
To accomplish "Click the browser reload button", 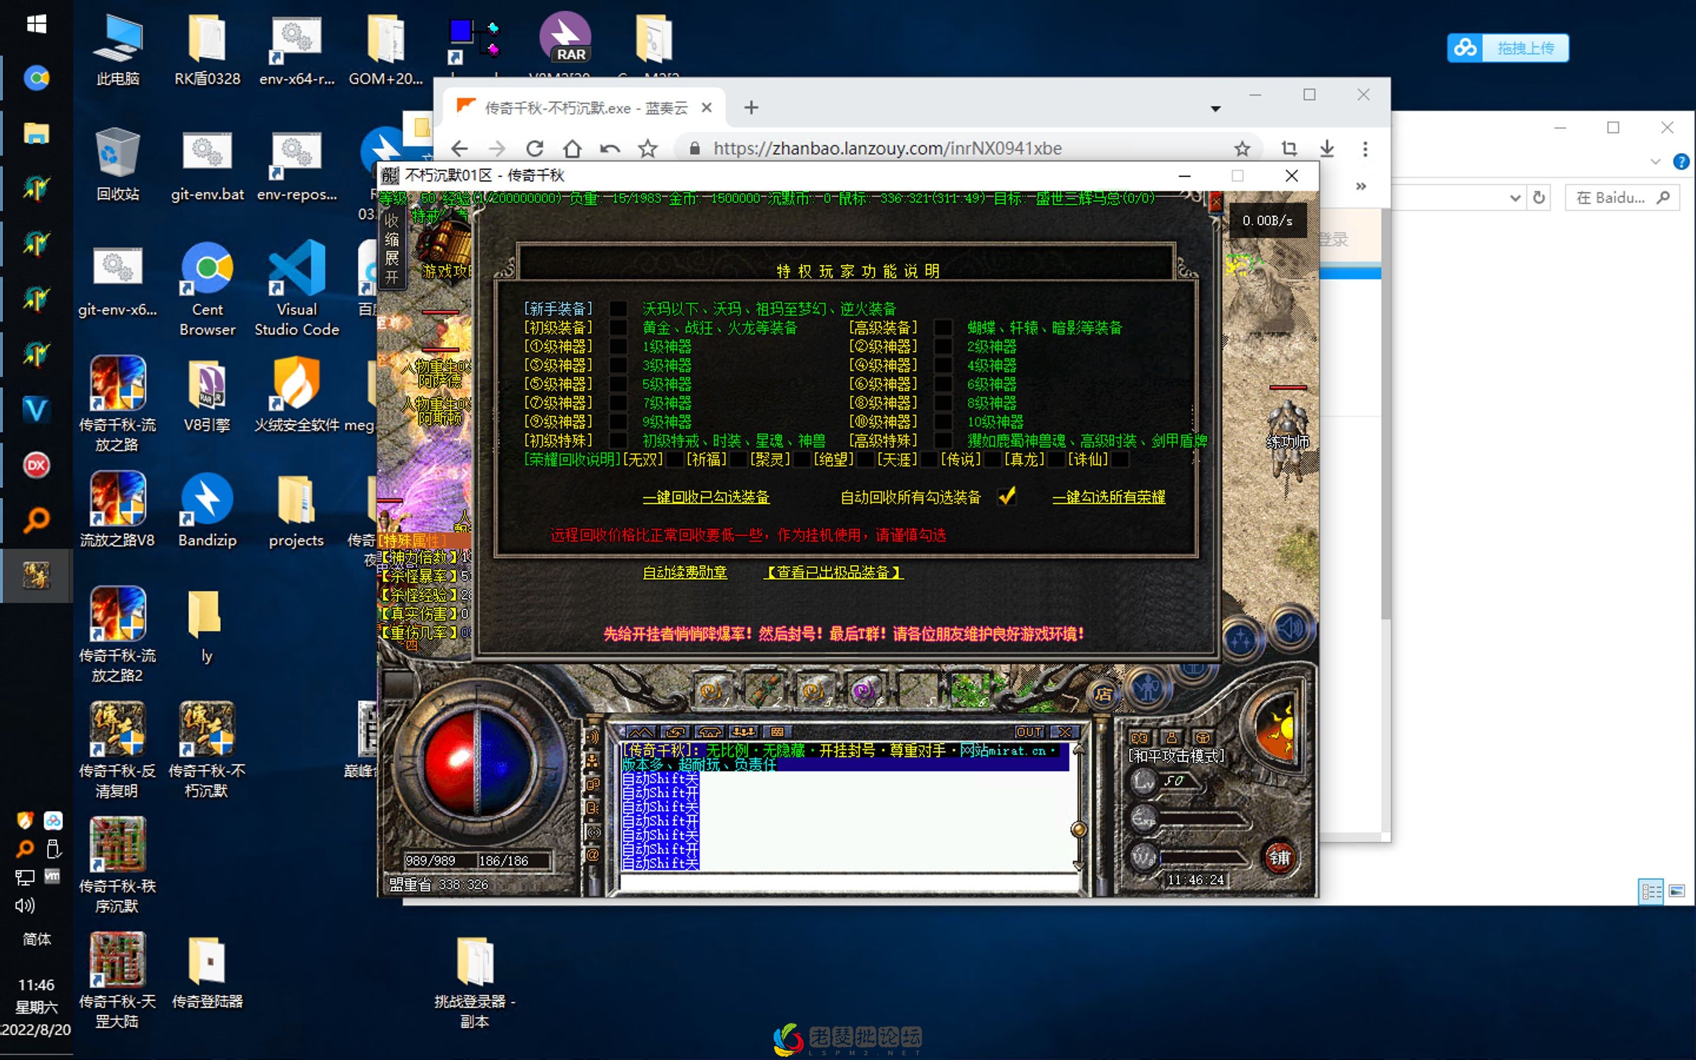I will coord(535,148).
